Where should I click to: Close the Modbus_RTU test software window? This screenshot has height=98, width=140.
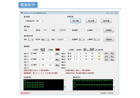[x=116, y=13]
